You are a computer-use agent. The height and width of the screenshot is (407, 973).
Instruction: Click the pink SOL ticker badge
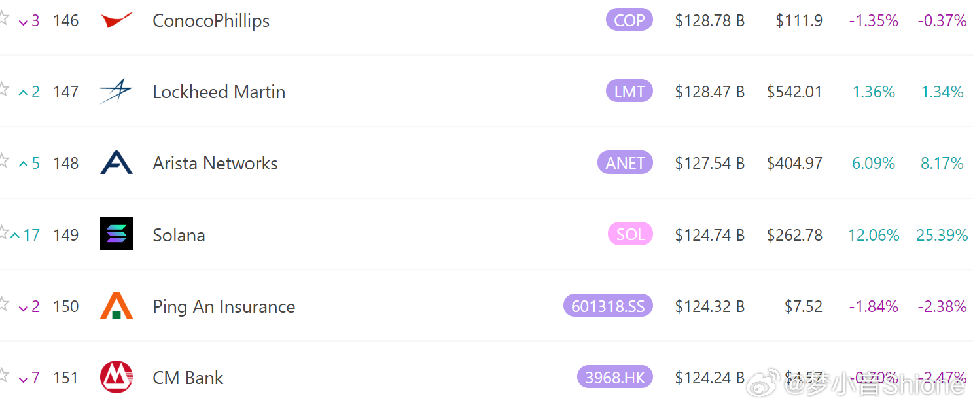630,234
